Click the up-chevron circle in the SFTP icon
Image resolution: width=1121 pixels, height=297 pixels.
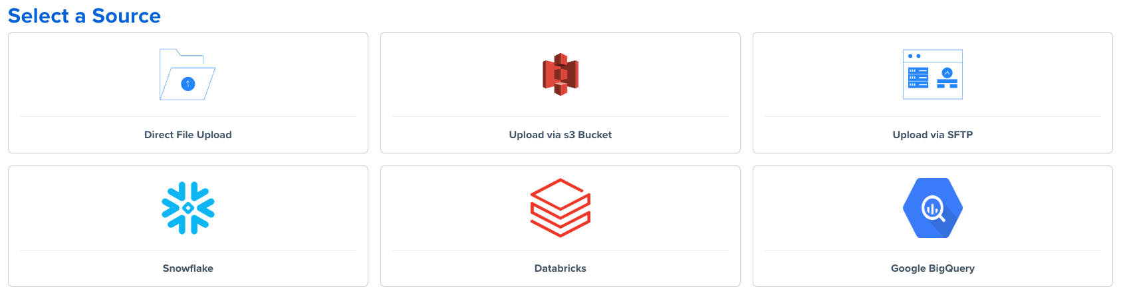[947, 73]
